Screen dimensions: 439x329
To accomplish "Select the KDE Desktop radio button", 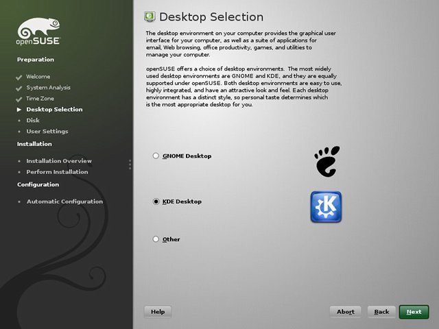I will [x=156, y=202].
